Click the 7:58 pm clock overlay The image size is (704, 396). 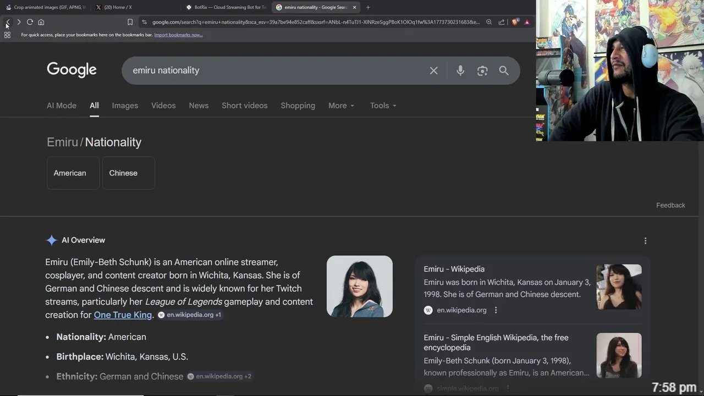pyautogui.click(x=674, y=388)
